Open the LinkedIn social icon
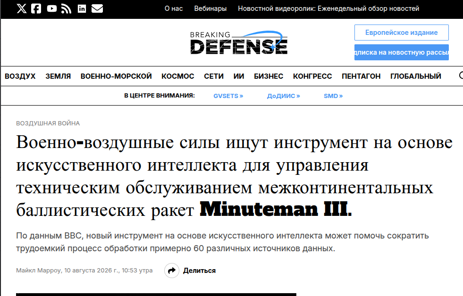This screenshot has width=463, height=296. (x=82, y=8)
